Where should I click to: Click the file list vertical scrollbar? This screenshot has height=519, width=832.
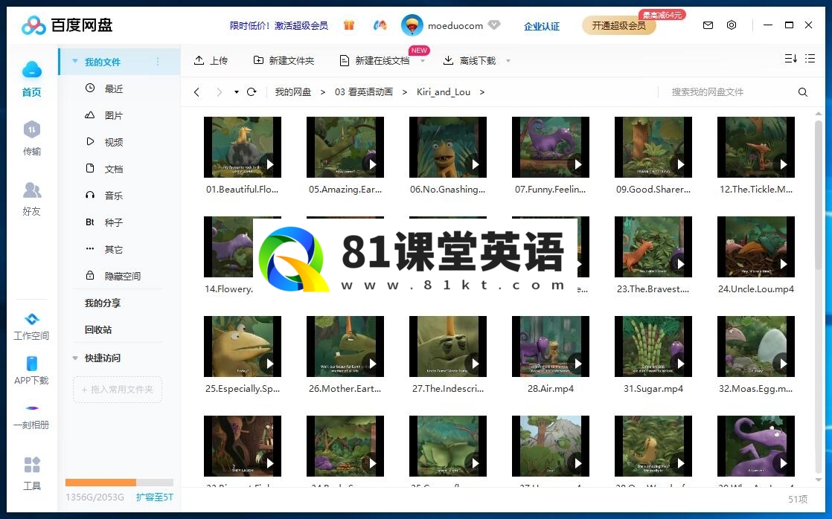[x=818, y=196]
